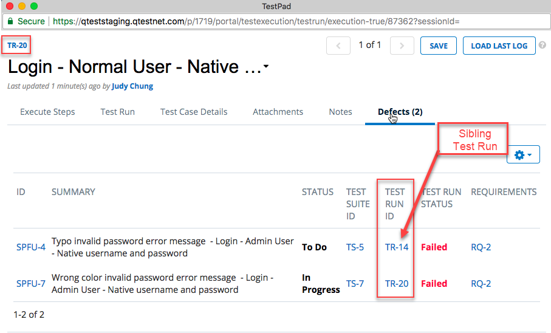Click the SAVE button

click(439, 46)
